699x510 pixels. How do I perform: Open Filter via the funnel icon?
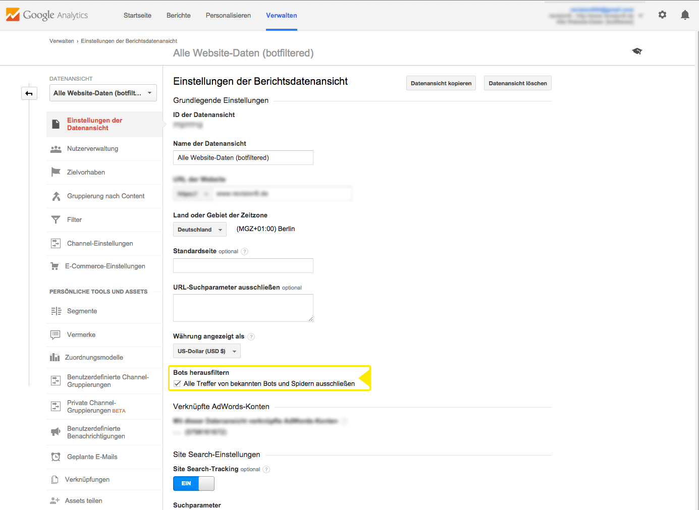pyautogui.click(x=56, y=220)
